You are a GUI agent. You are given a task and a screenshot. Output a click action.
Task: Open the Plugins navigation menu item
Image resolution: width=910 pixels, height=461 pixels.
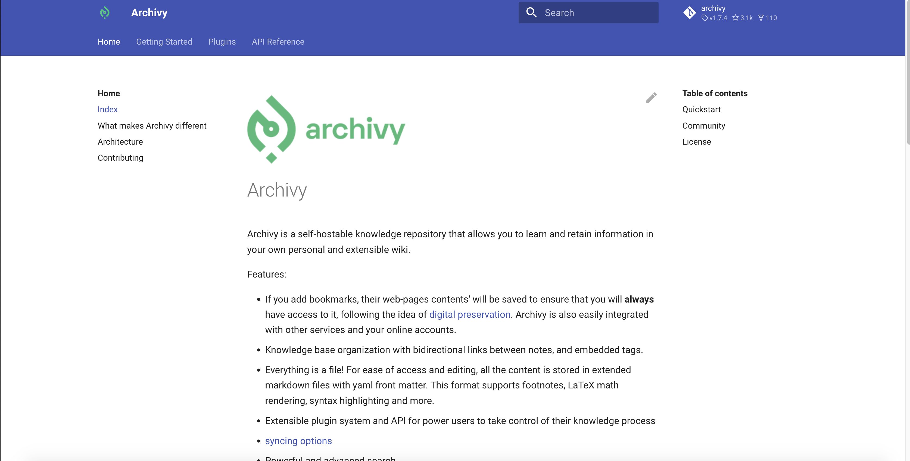click(x=222, y=42)
